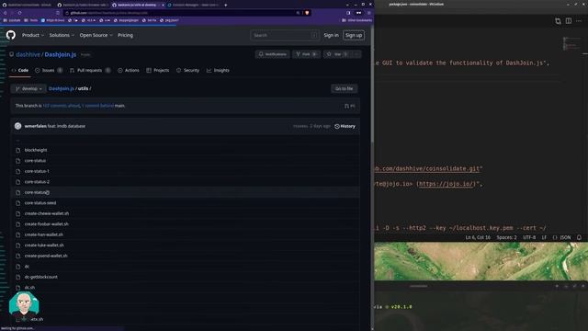
Task: Expand the Solutions menu
Action: 62,35
